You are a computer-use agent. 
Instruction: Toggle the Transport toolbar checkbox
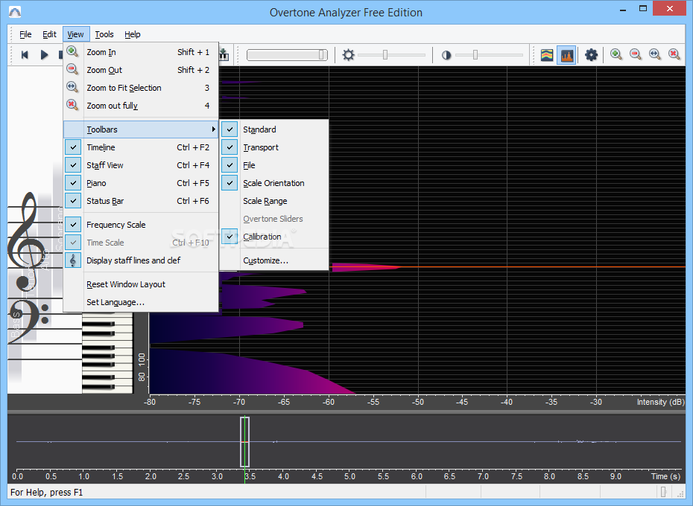point(230,147)
